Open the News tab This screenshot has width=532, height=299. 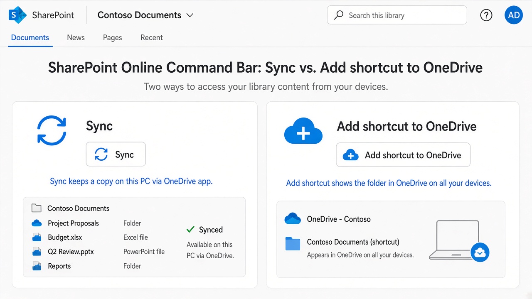pos(76,37)
